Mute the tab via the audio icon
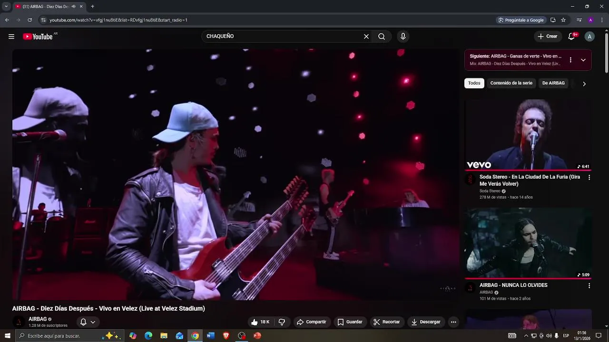Screen dimensions: 609x342 click(x=73, y=7)
